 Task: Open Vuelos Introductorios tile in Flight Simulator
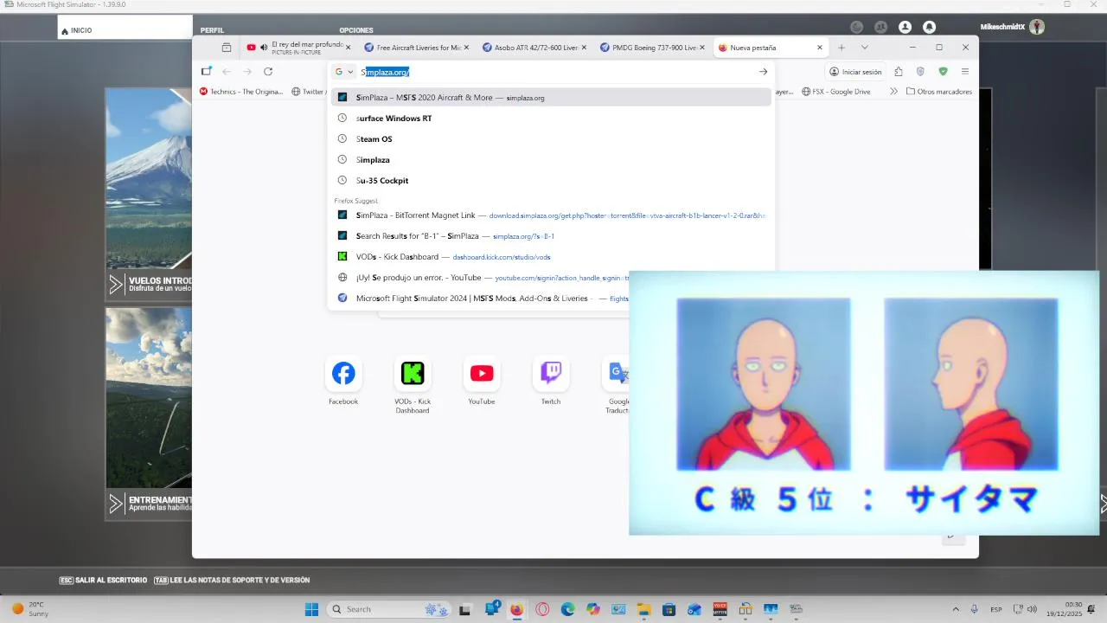(x=149, y=195)
